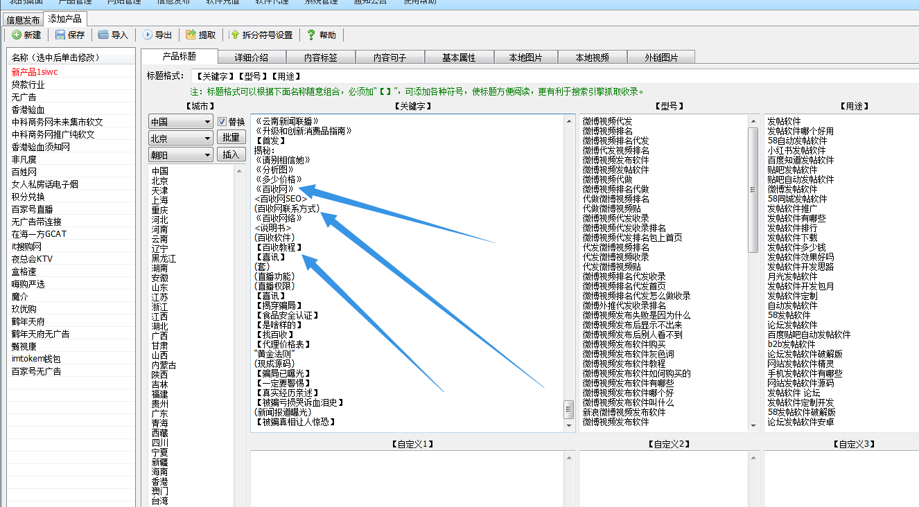Click the 插入 button
The width and height of the screenshot is (919, 507).
click(x=231, y=154)
